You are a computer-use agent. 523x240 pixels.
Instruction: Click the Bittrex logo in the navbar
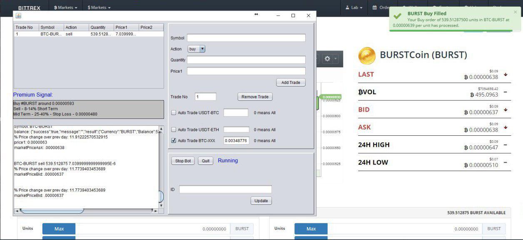[x=30, y=8]
